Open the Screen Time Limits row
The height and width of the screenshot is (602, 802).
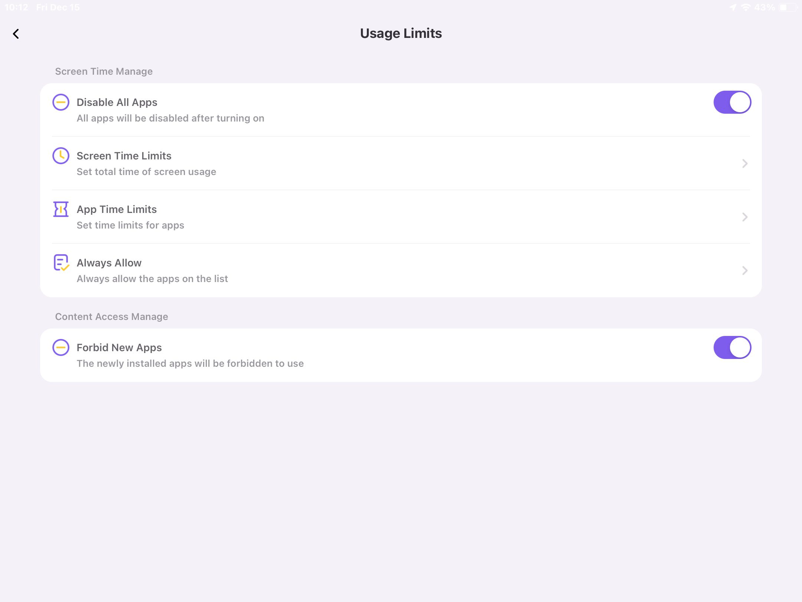point(401,164)
